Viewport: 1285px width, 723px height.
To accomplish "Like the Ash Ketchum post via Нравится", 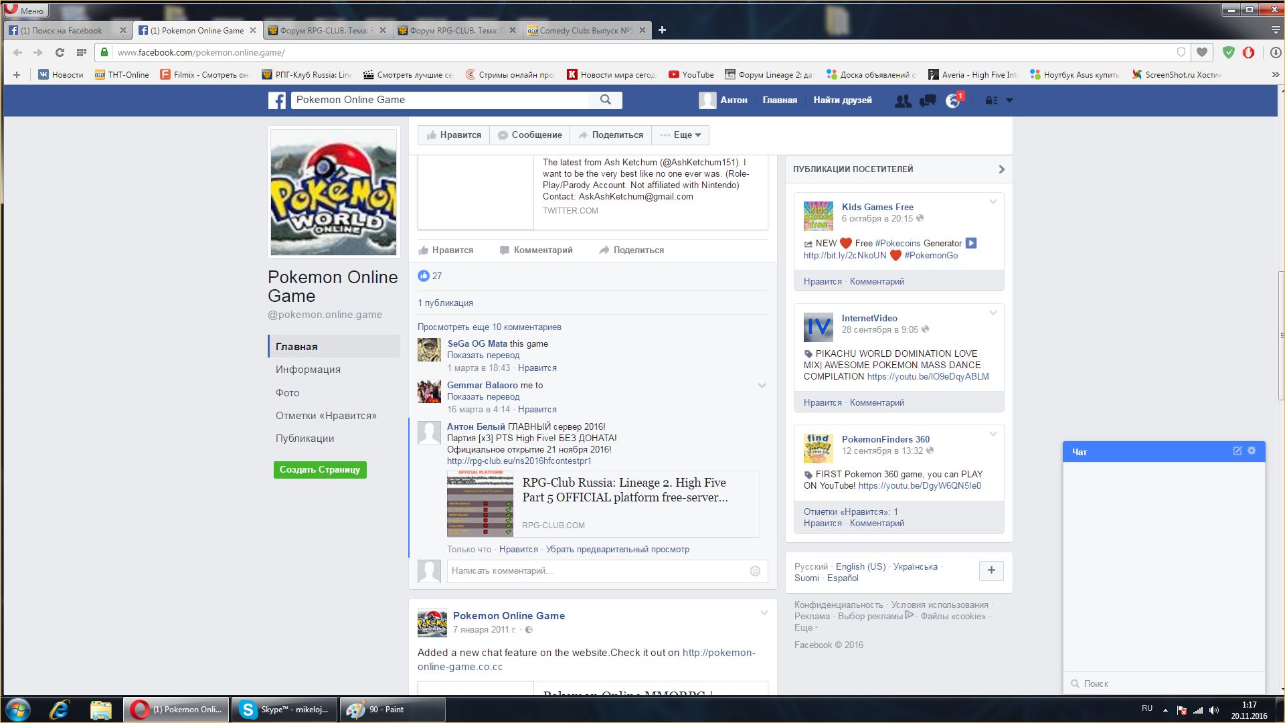I will pyautogui.click(x=446, y=250).
